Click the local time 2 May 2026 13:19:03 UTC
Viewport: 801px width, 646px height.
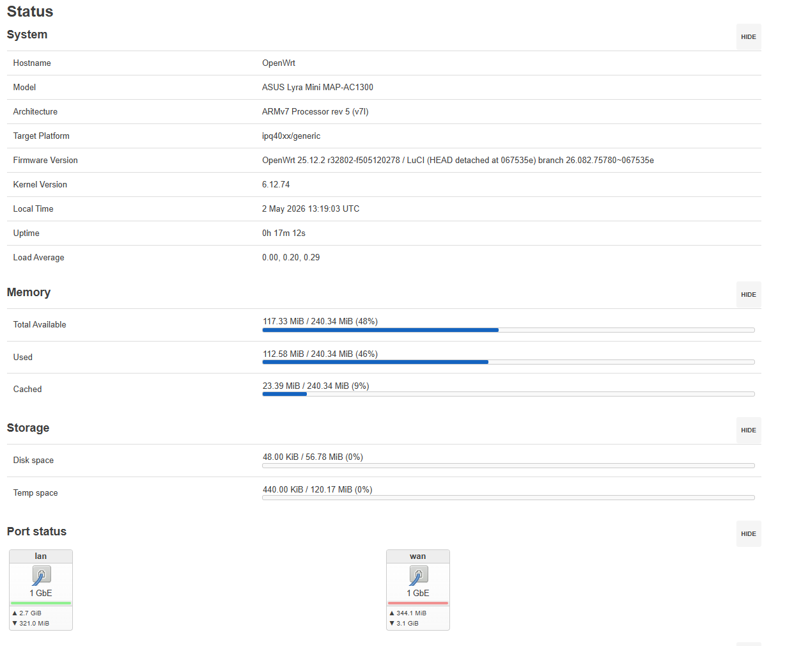pos(311,209)
